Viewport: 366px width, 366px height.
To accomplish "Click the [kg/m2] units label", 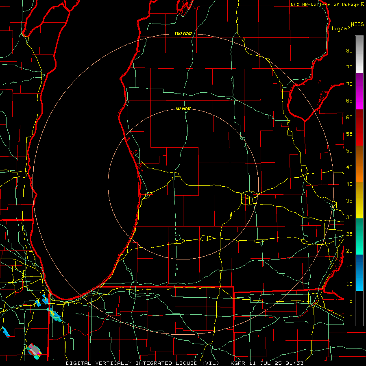I will pos(342,28).
